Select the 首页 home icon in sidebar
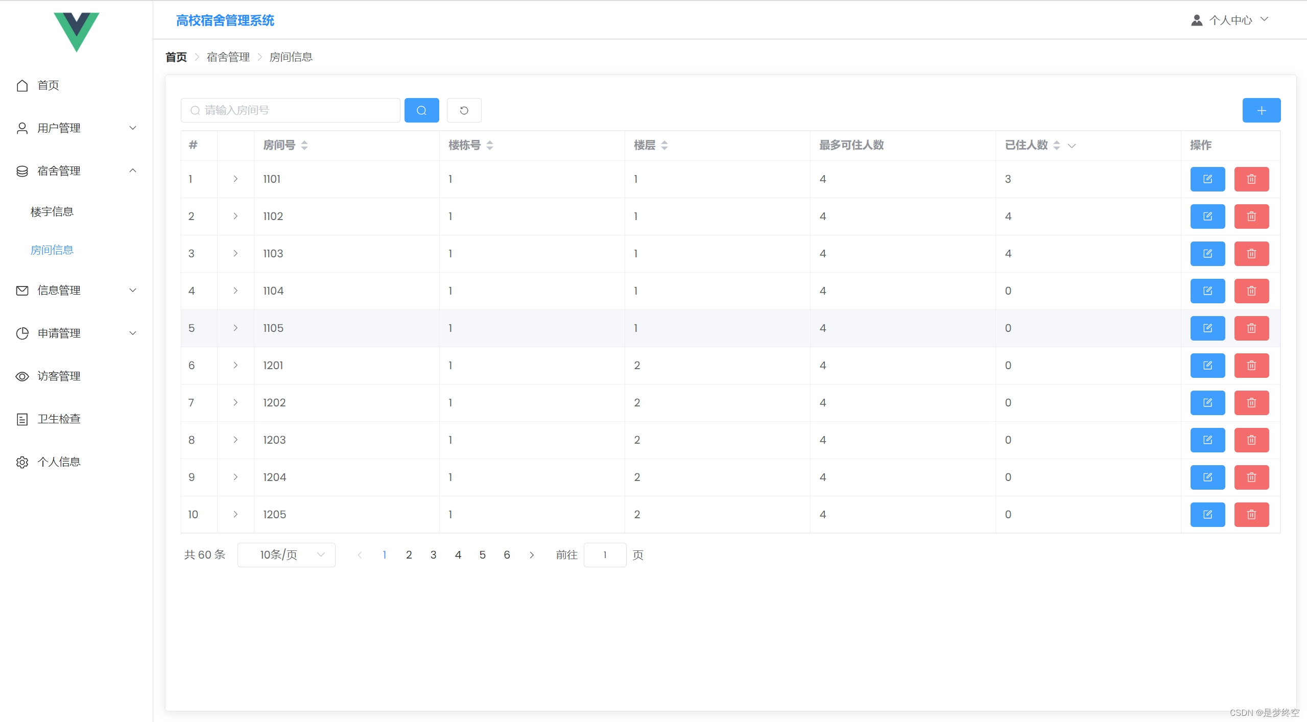The image size is (1307, 722). pos(22,85)
